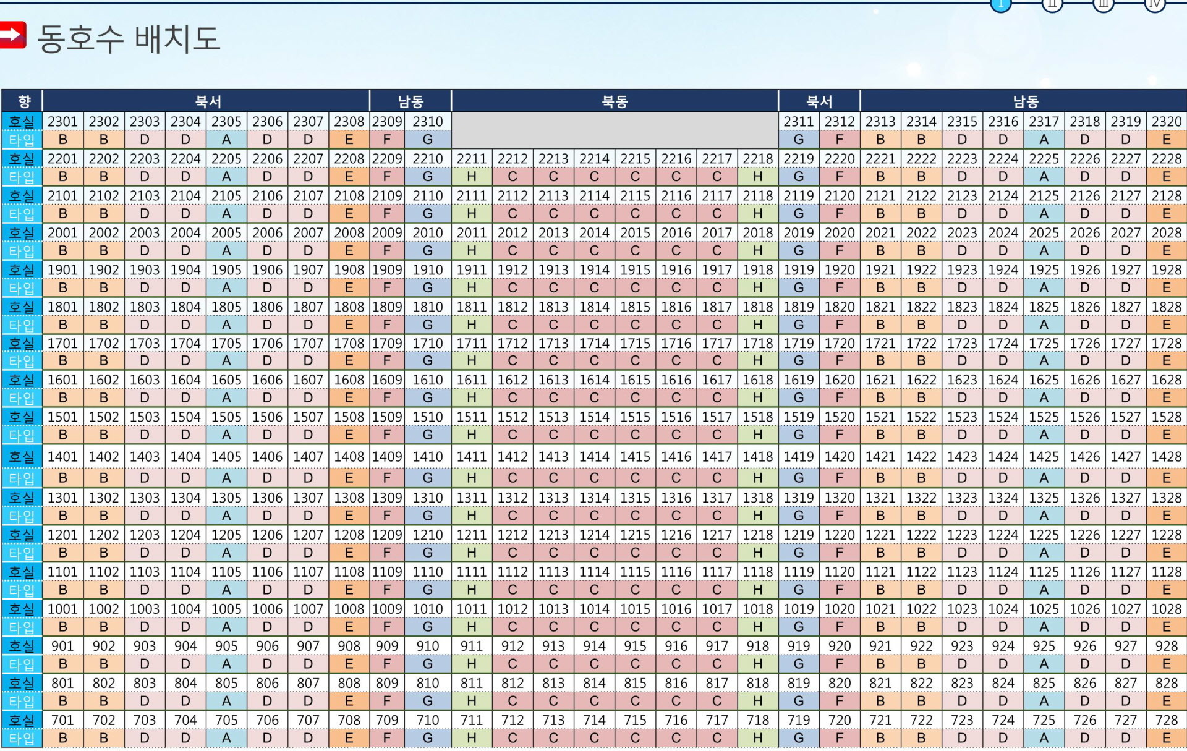Select room cell 1124
The image size is (1187, 751).
(x=1003, y=572)
